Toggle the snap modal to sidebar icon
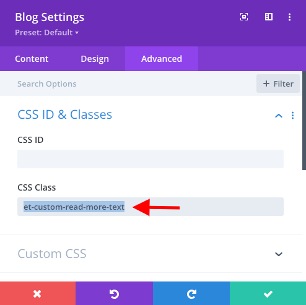The image size is (306, 305). pyautogui.click(x=269, y=17)
